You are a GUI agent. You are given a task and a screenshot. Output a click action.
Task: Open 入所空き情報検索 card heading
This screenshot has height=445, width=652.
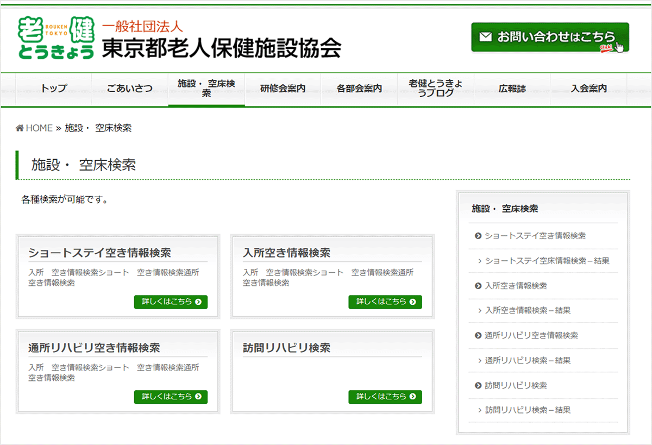[286, 253]
